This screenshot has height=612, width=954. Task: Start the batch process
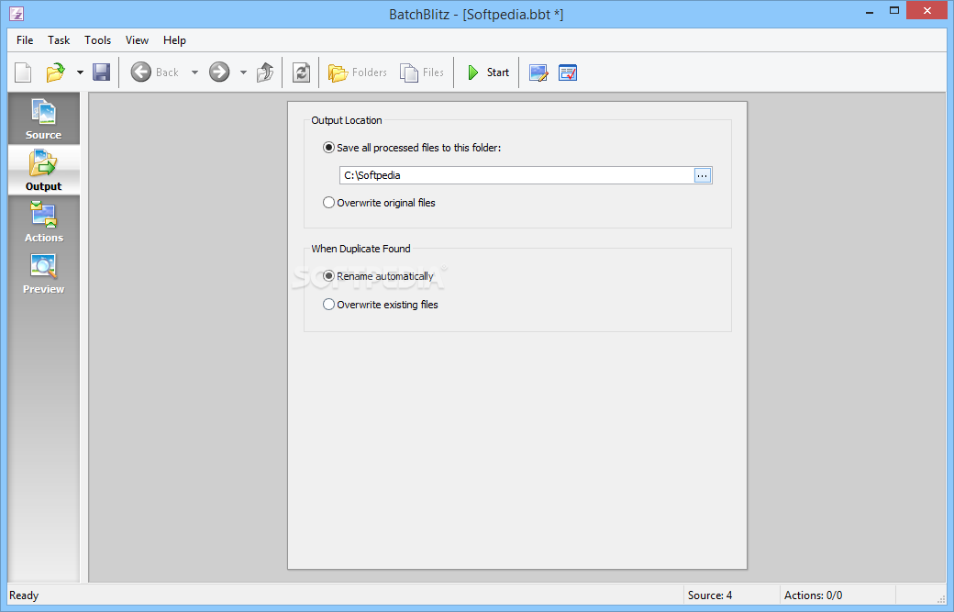[x=488, y=72]
